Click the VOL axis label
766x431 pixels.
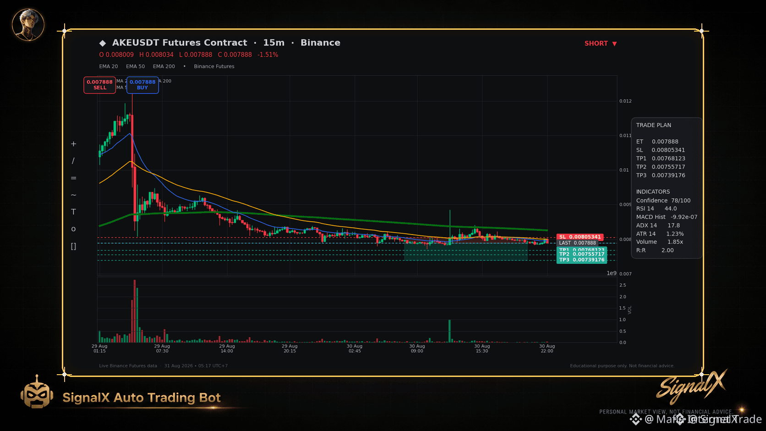click(630, 310)
